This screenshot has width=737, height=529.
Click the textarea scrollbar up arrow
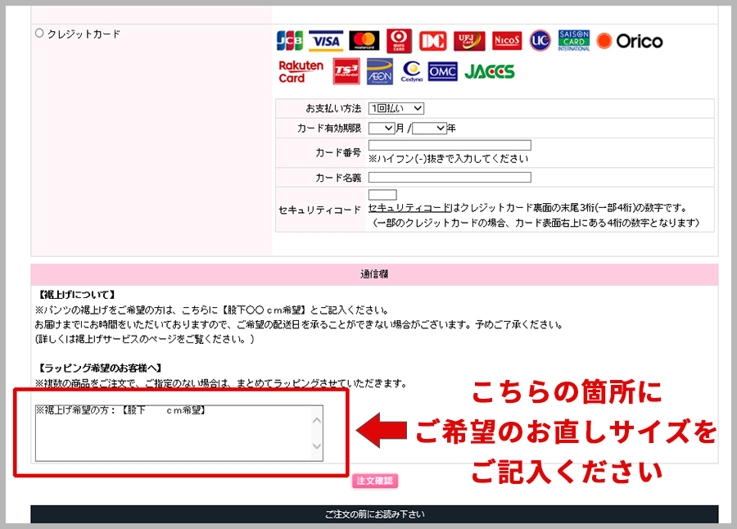click(x=317, y=420)
